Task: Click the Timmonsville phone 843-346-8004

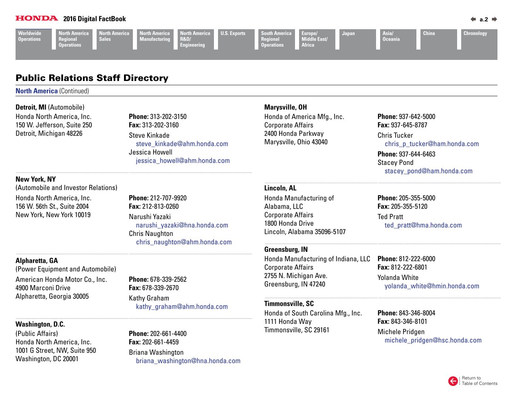Action: [x=417, y=313]
